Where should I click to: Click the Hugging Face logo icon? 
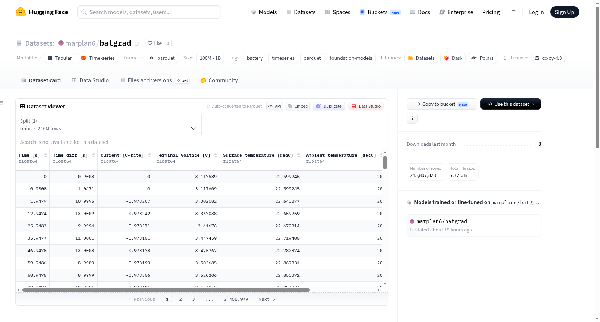pos(21,12)
